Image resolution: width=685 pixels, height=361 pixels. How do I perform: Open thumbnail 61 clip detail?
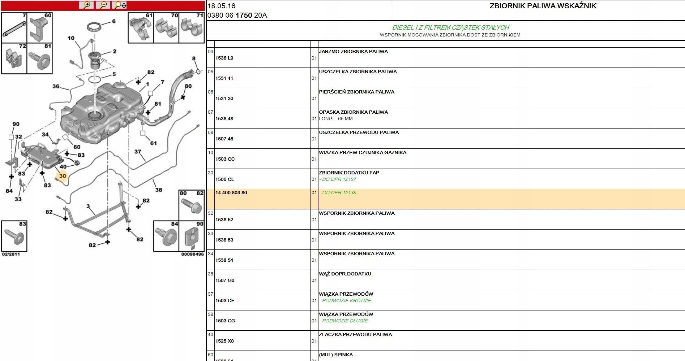[141, 28]
